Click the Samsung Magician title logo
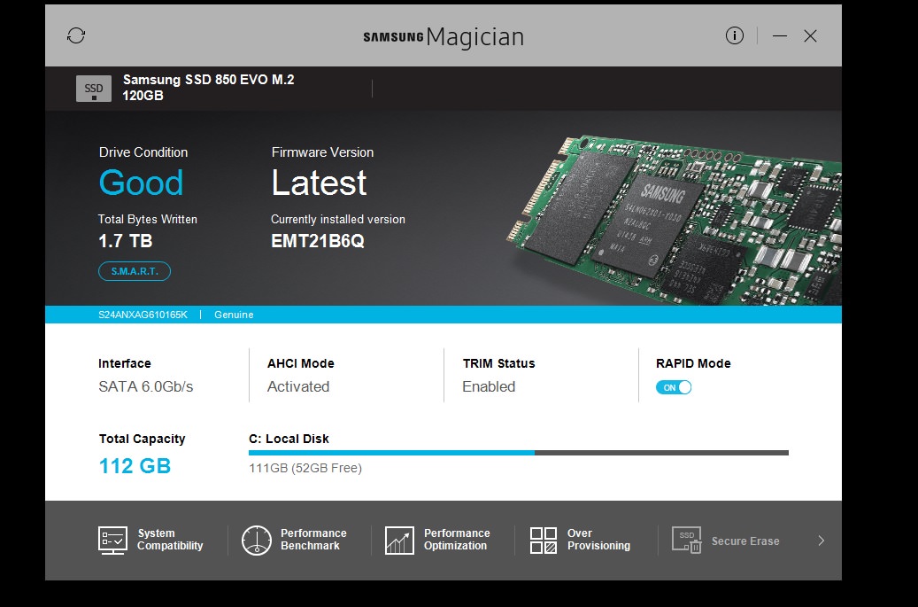Image resolution: width=918 pixels, height=607 pixels. 444,37
